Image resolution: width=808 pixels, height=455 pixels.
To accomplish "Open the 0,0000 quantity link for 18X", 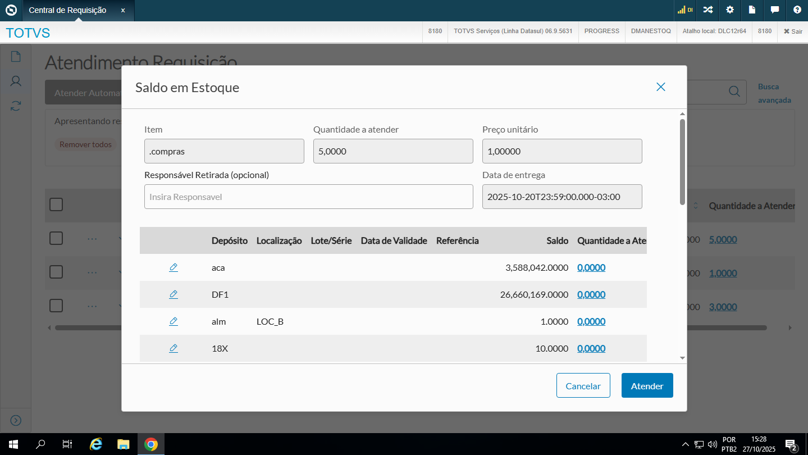I will [591, 349].
